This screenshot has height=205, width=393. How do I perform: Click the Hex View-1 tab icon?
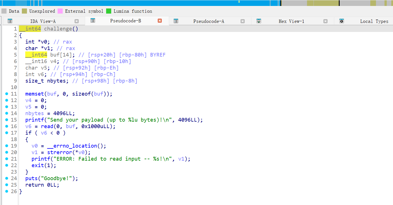(259, 21)
